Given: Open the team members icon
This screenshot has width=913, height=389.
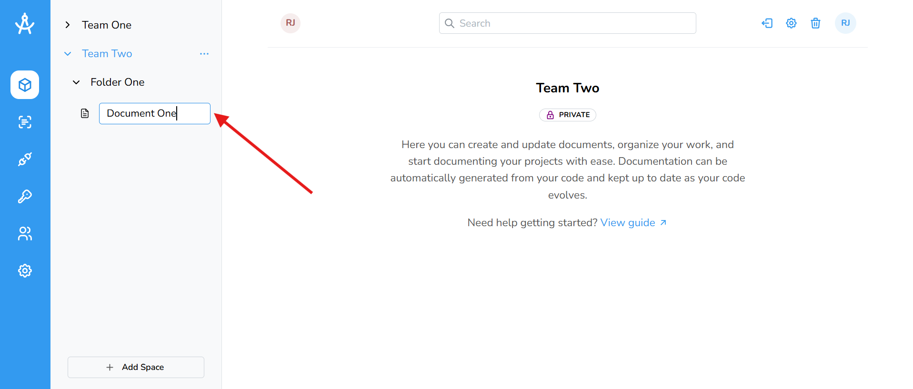Looking at the screenshot, I should pyautogui.click(x=25, y=233).
